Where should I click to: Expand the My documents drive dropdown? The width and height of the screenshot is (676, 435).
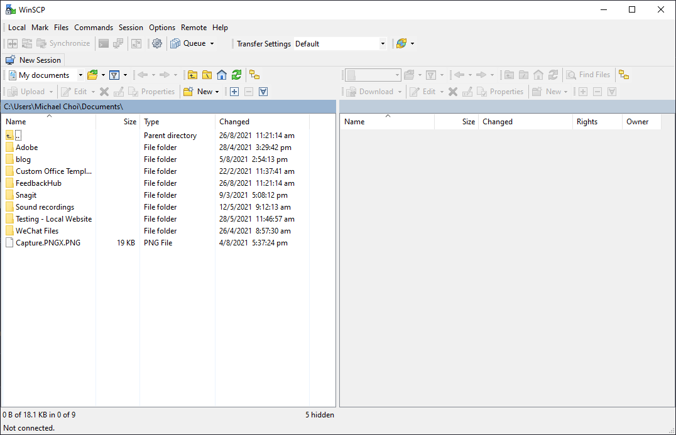click(x=80, y=75)
